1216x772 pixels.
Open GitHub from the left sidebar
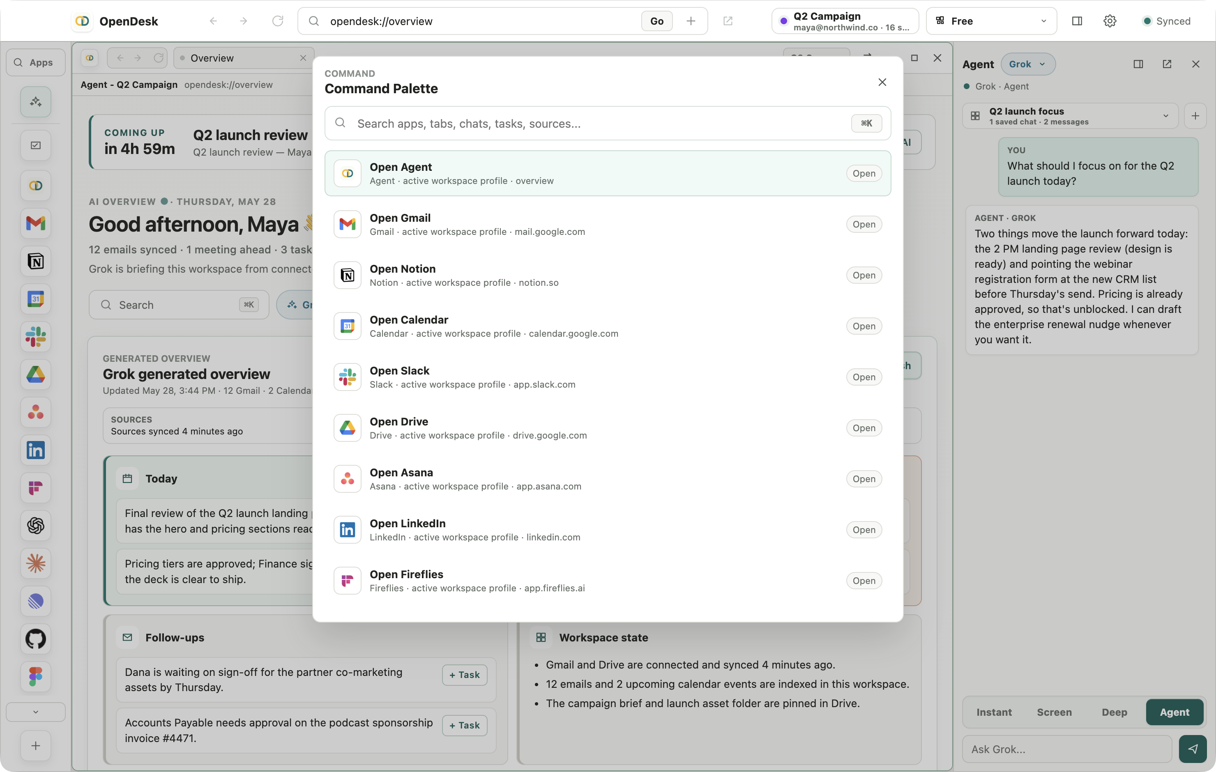(x=35, y=639)
